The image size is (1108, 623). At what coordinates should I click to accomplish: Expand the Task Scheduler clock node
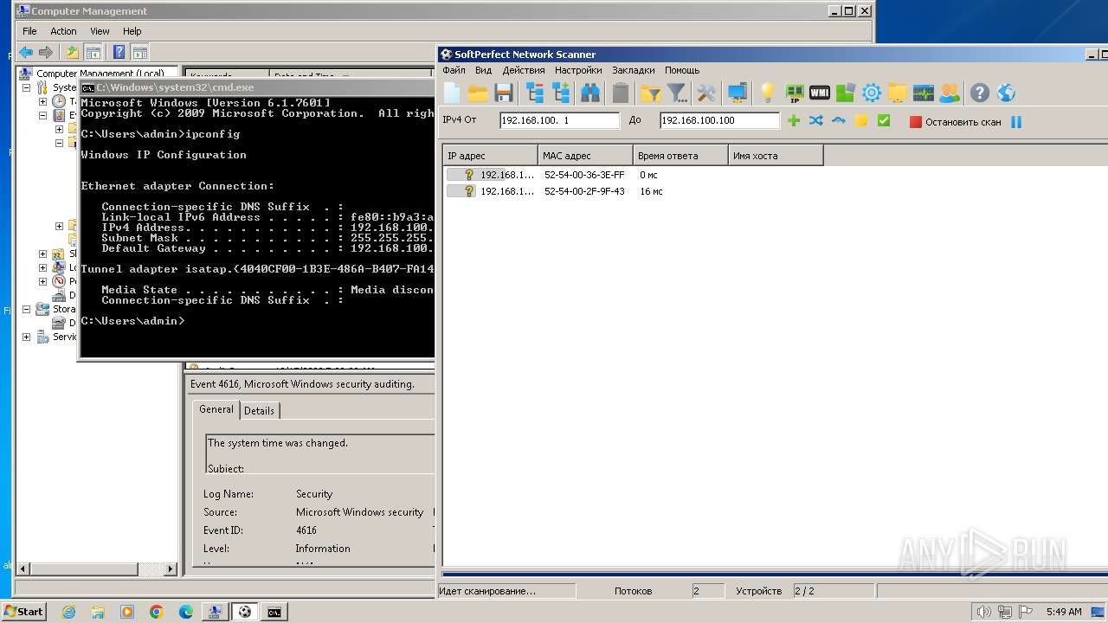pyautogui.click(x=42, y=101)
